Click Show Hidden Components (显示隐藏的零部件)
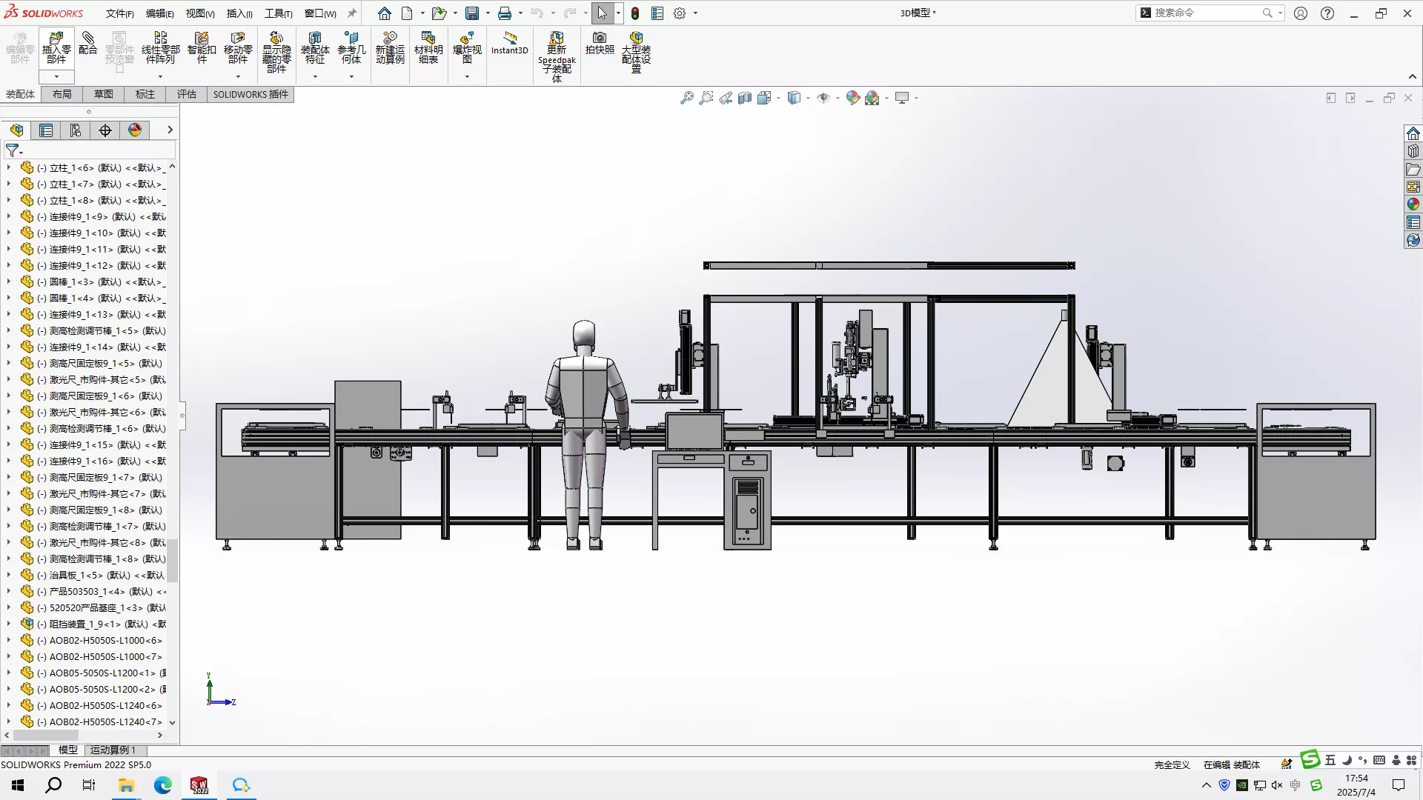This screenshot has height=800, width=1423. pos(276,53)
